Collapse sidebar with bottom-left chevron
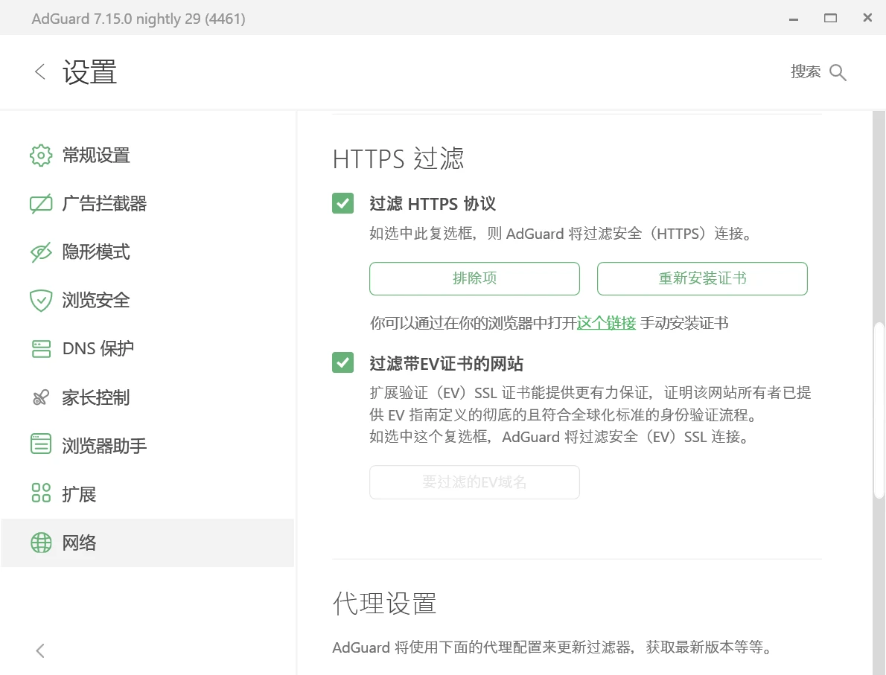This screenshot has width=886, height=675. pyautogui.click(x=39, y=650)
